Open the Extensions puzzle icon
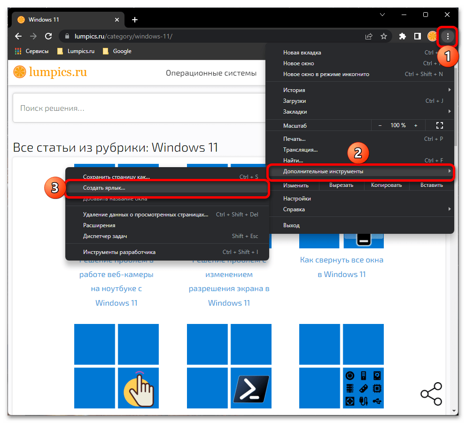 403,36
